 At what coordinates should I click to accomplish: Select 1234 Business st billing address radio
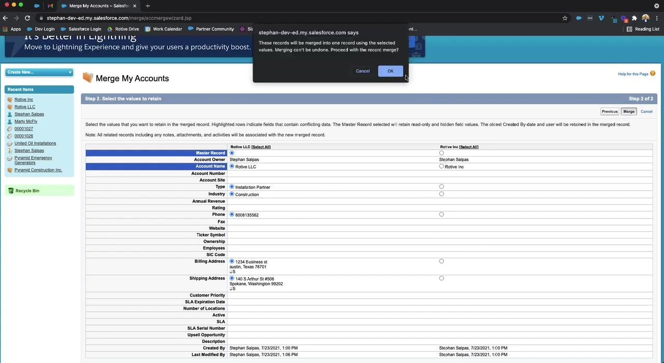click(232, 261)
